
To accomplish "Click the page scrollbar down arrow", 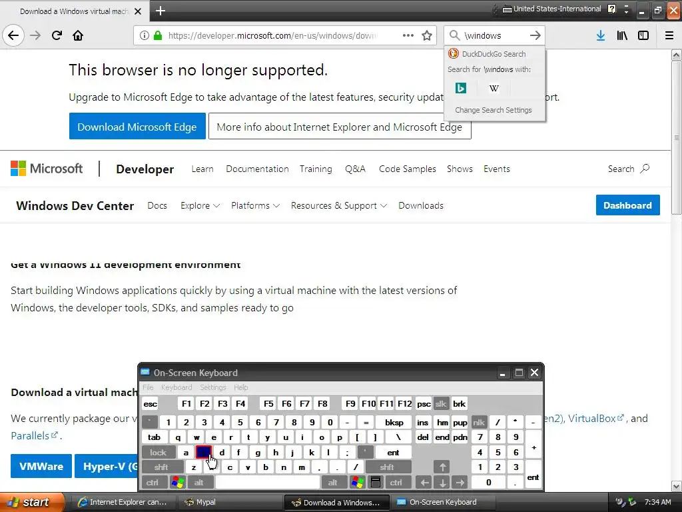I will pos(676,486).
